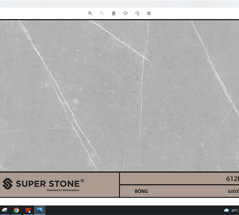
Task: Click the Powered by Vietceramics caption
Action: 63,190
